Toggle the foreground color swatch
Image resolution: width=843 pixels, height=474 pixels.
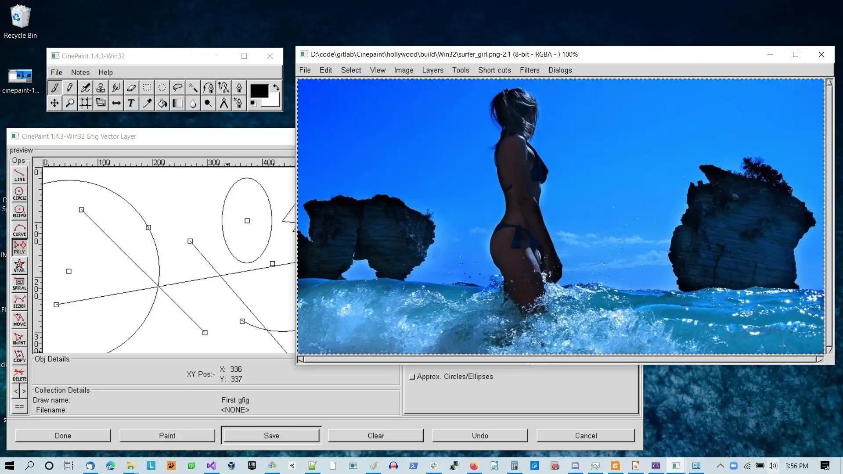259,90
